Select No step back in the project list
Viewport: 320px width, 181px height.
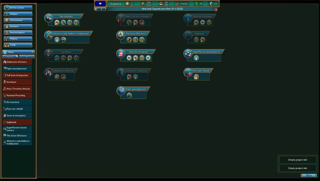(x=17, y=102)
